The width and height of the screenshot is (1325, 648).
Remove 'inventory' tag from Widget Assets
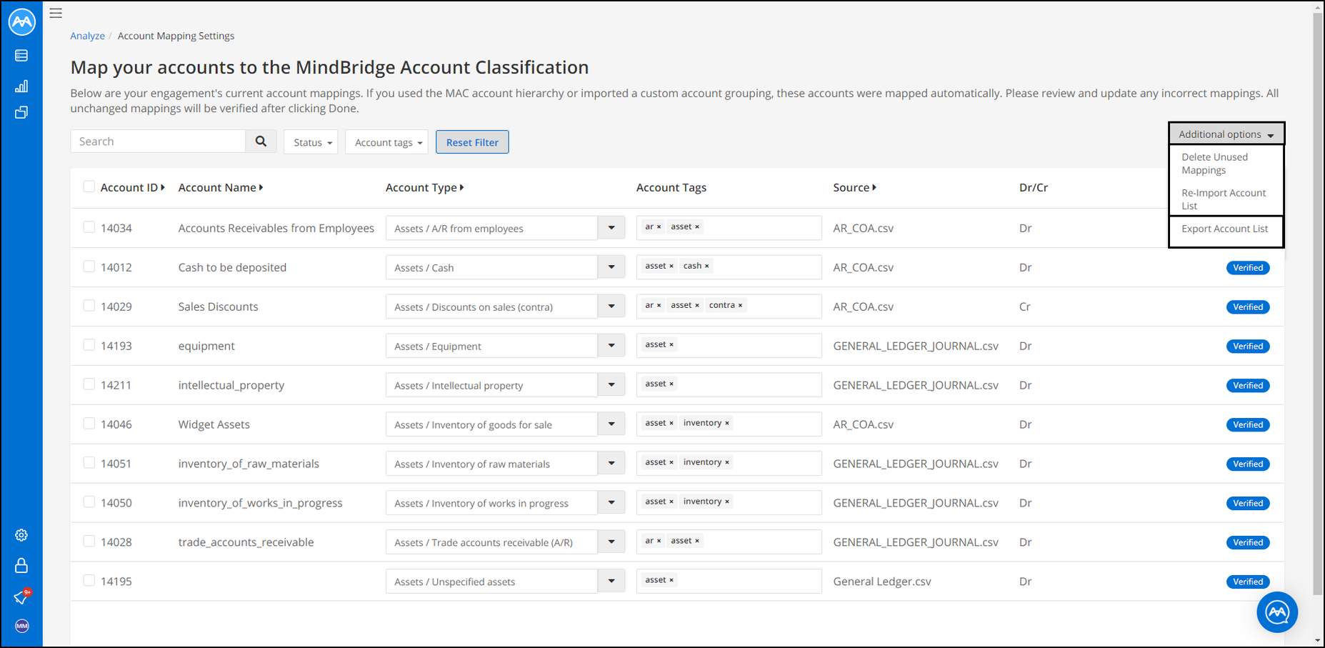pos(727,424)
